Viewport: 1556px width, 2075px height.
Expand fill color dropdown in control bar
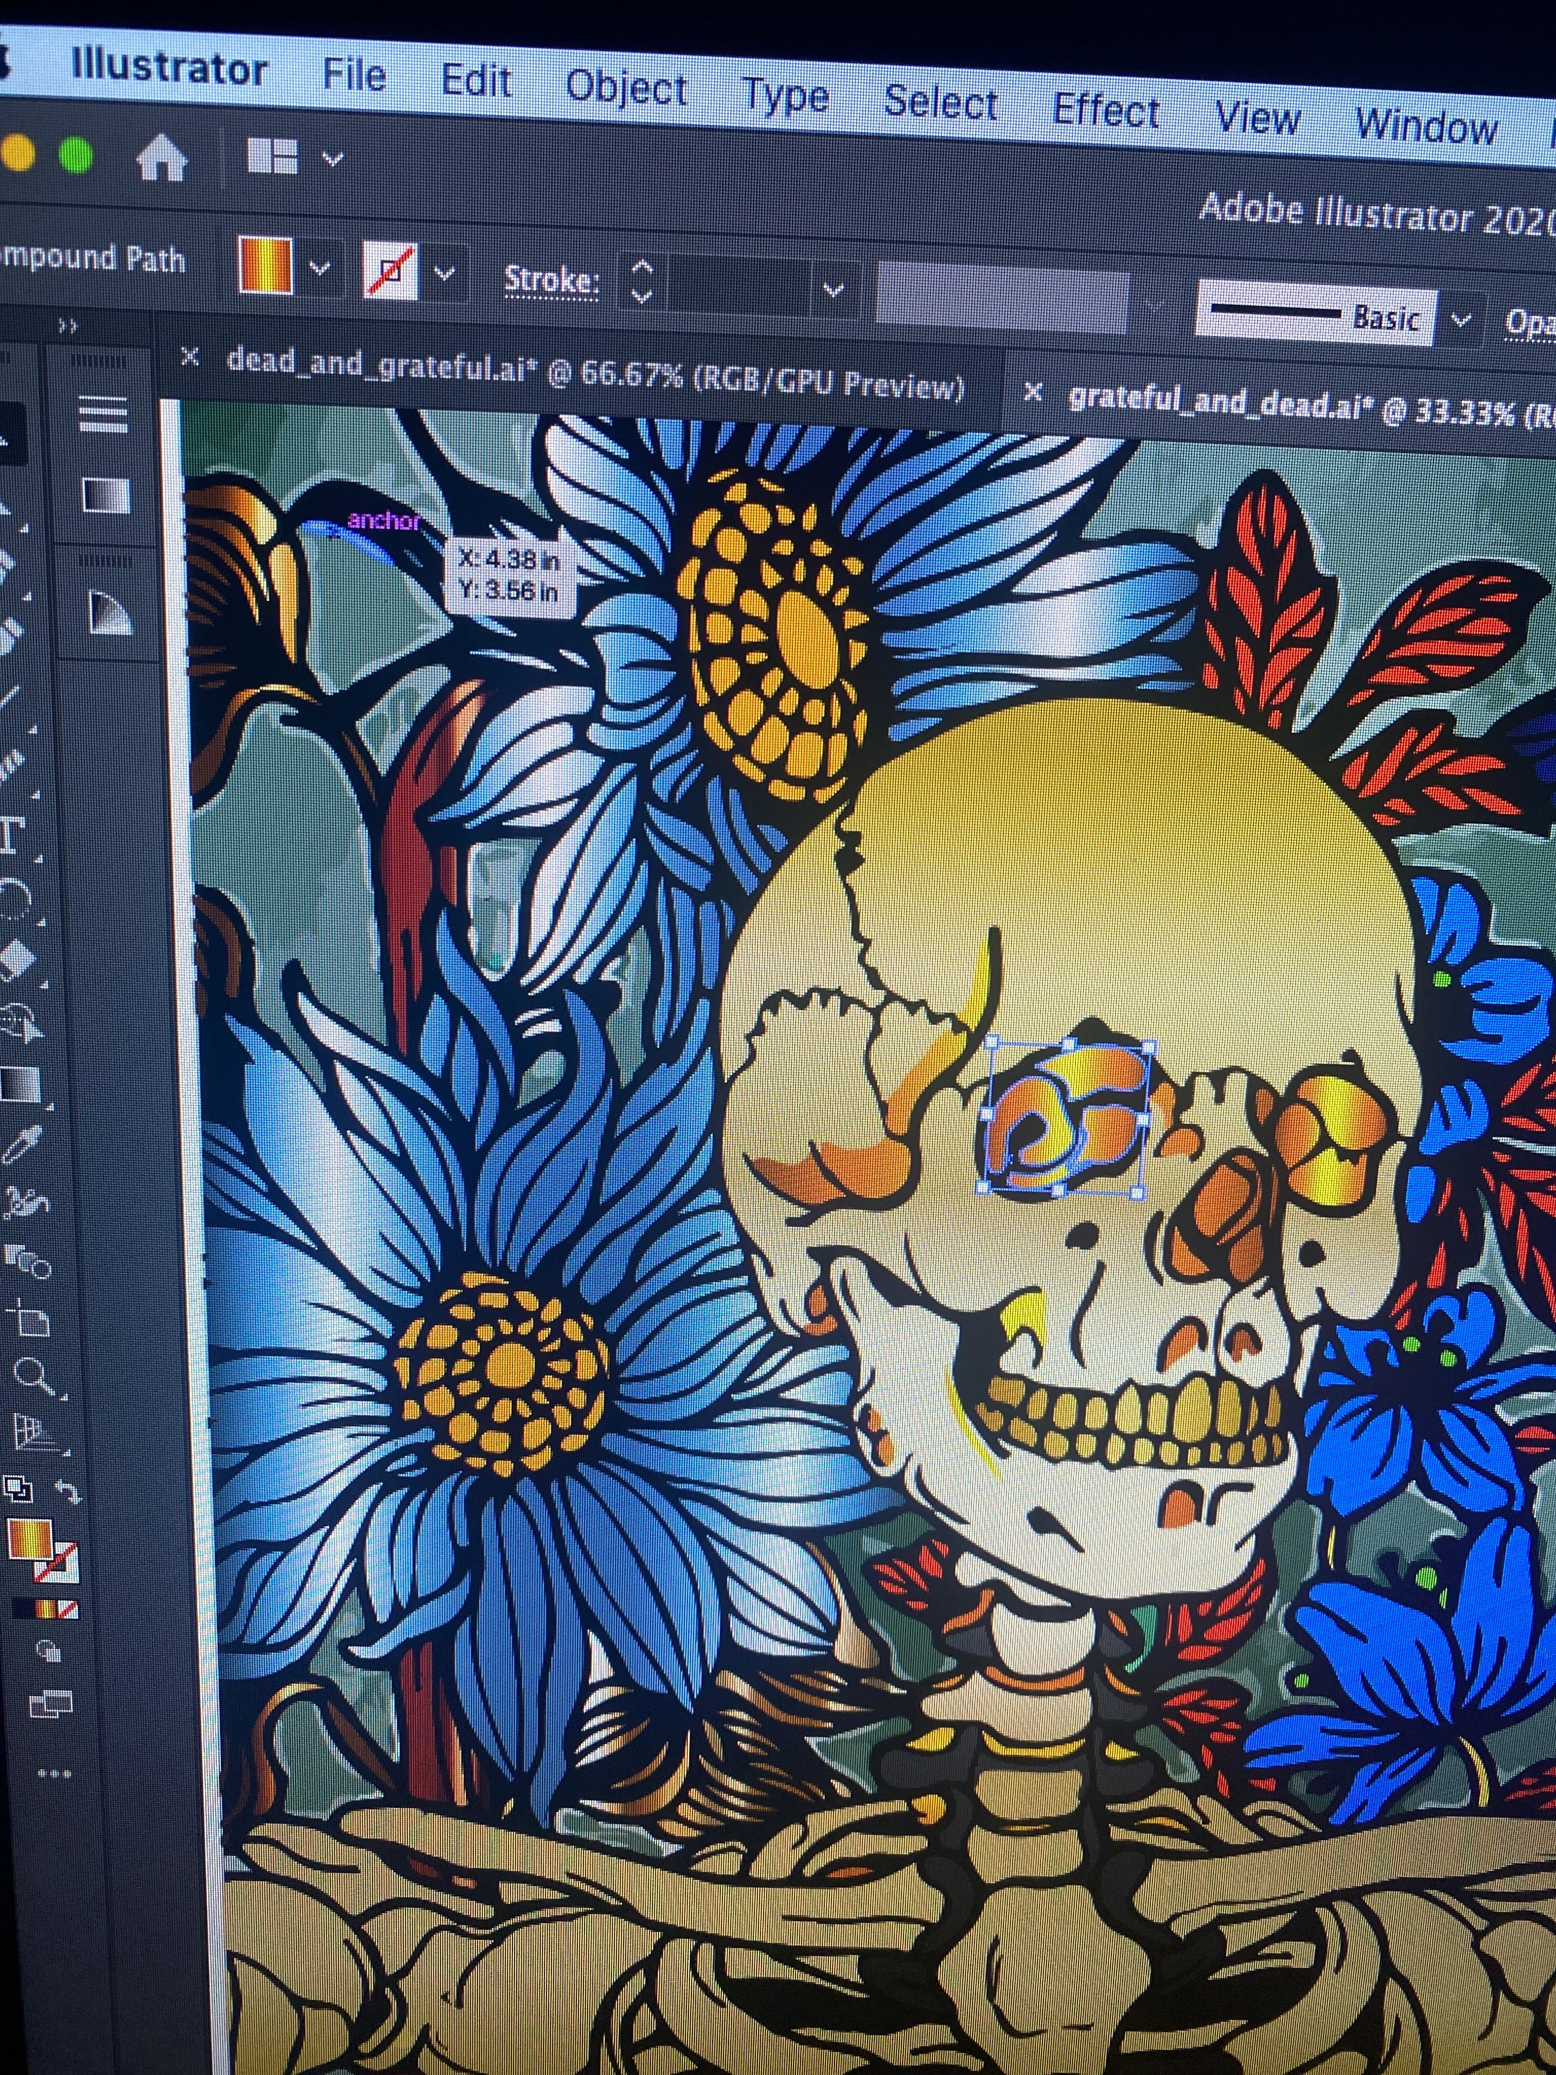click(319, 268)
